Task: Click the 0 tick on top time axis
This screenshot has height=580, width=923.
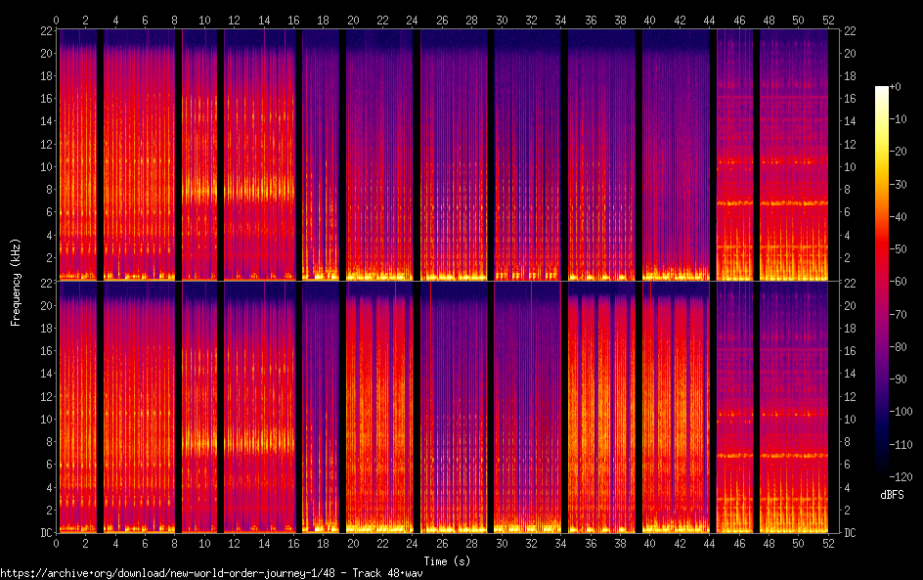Action: click(57, 20)
